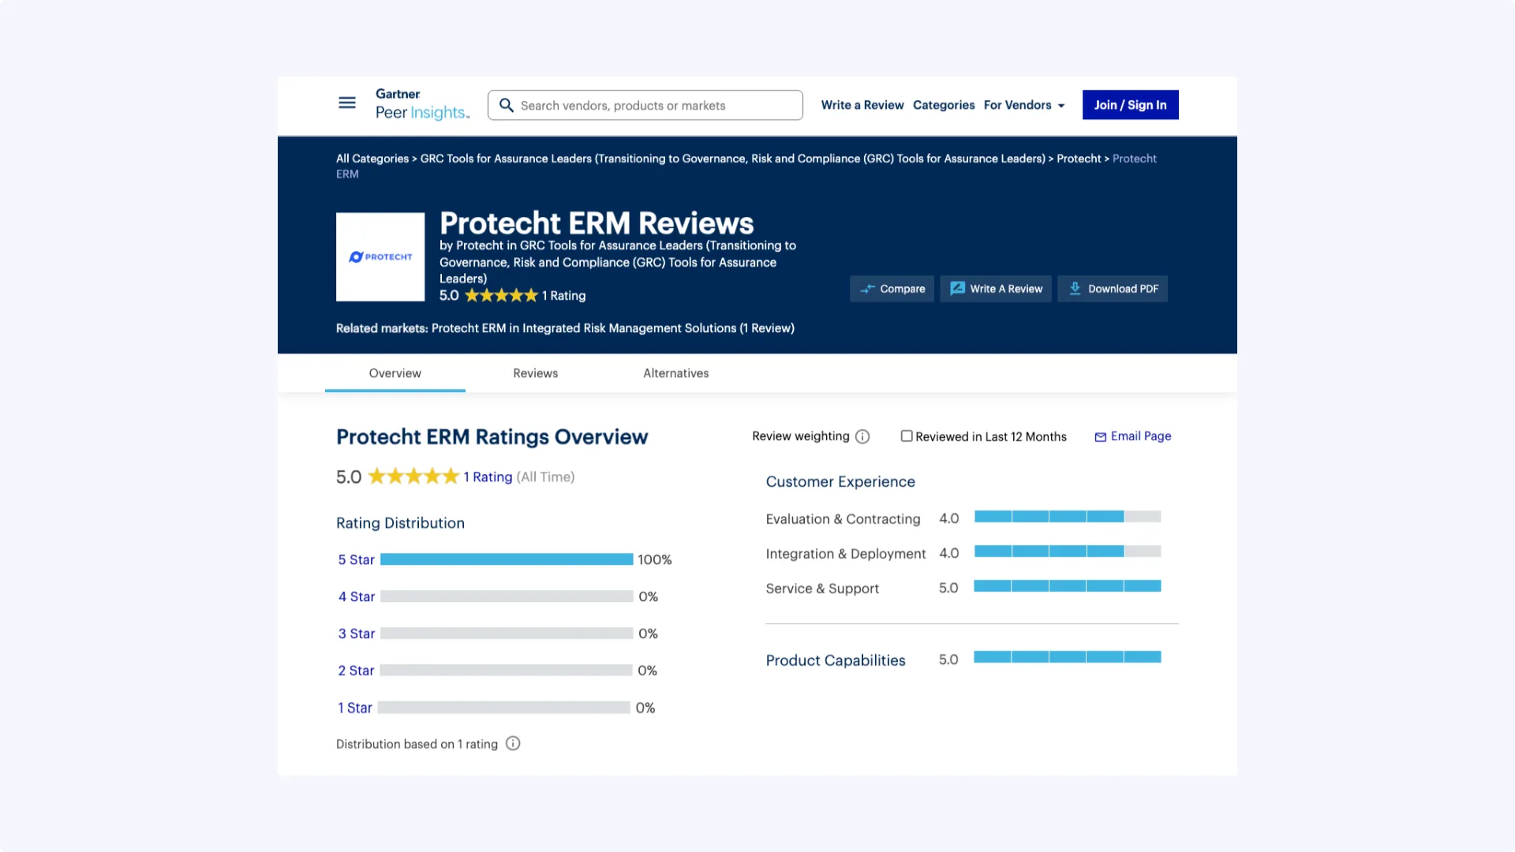The width and height of the screenshot is (1515, 852).
Task: Enable Reviewed in Last 12 Months checkbox
Action: pyautogui.click(x=907, y=436)
